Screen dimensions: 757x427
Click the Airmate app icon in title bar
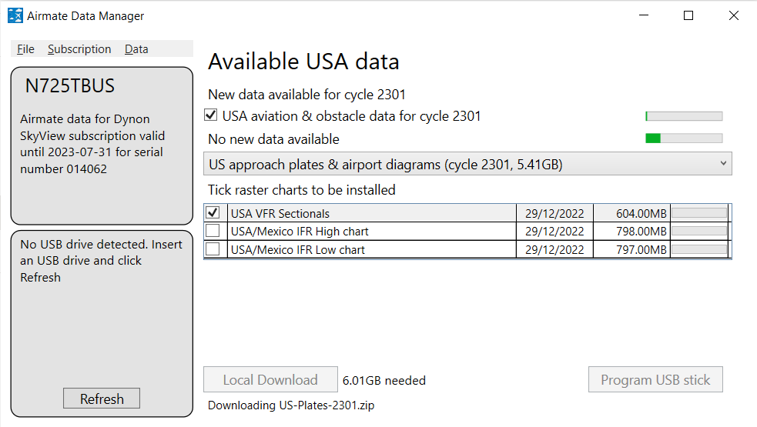pos(15,15)
